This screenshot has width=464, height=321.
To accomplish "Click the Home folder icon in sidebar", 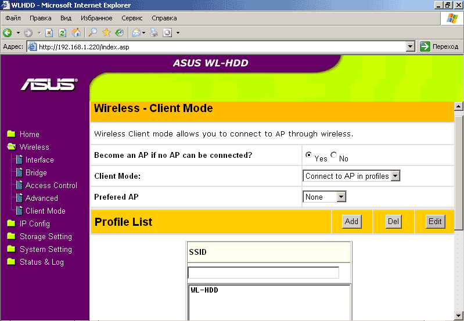I will click(11, 134).
